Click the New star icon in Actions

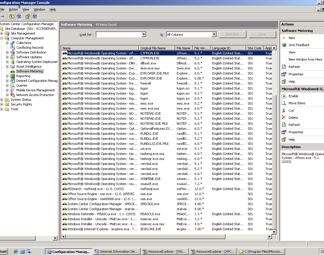click(284, 38)
